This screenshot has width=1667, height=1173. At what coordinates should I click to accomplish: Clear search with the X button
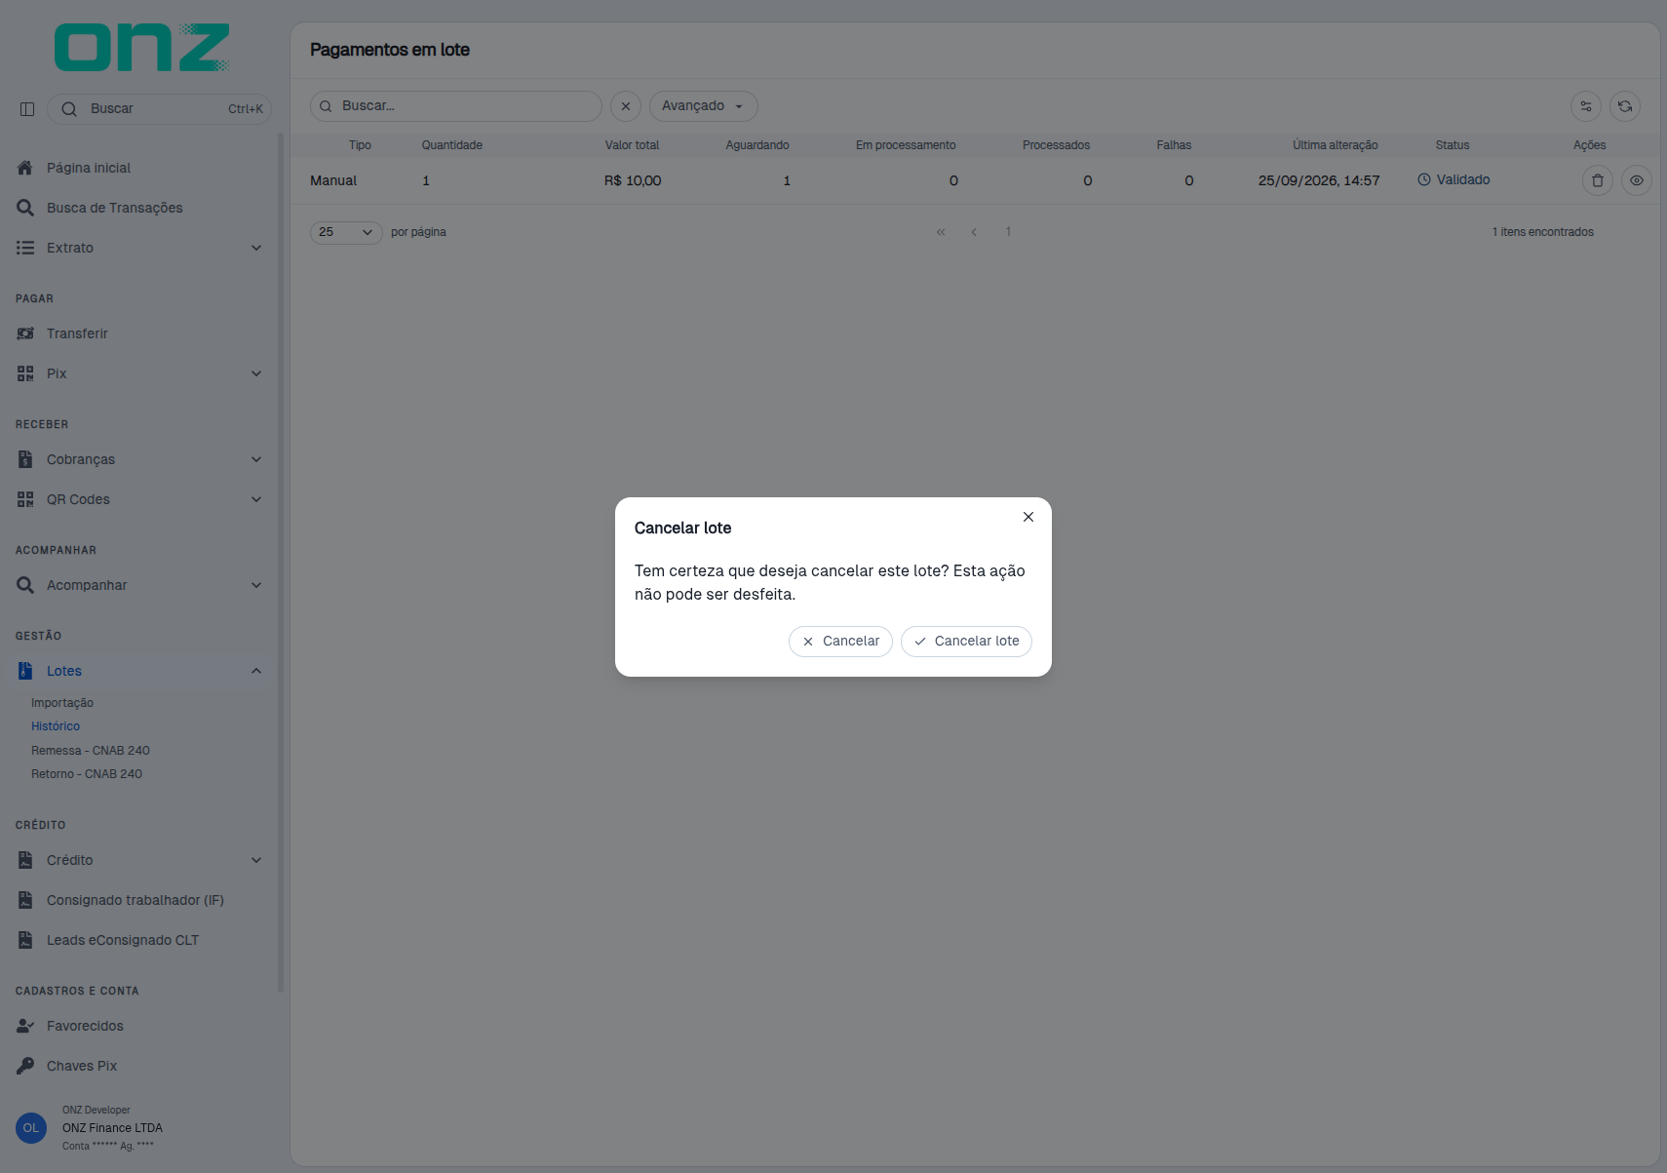click(x=626, y=106)
